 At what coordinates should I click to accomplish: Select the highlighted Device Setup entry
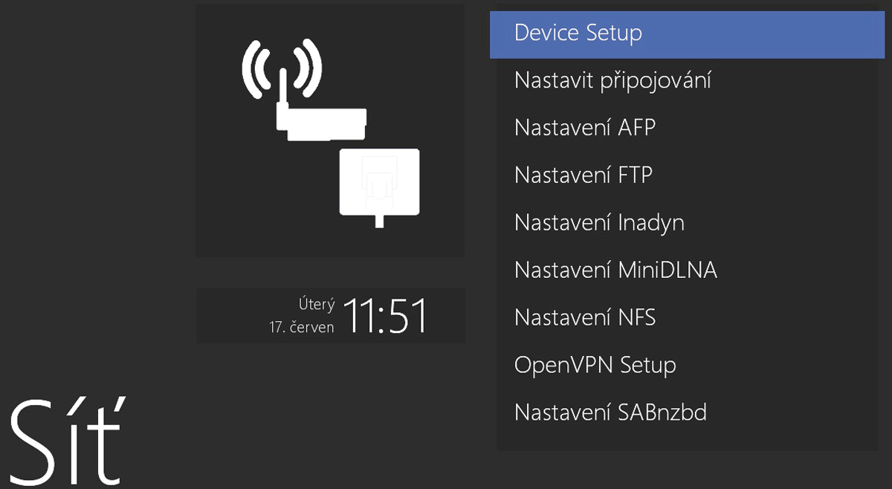coord(578,33)
